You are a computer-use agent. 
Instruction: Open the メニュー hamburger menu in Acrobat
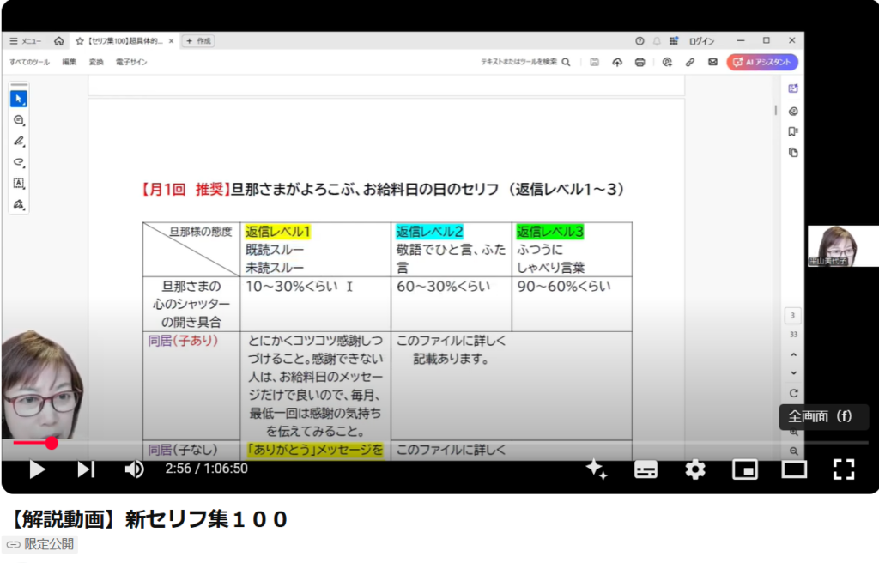(x=26, y=40)
